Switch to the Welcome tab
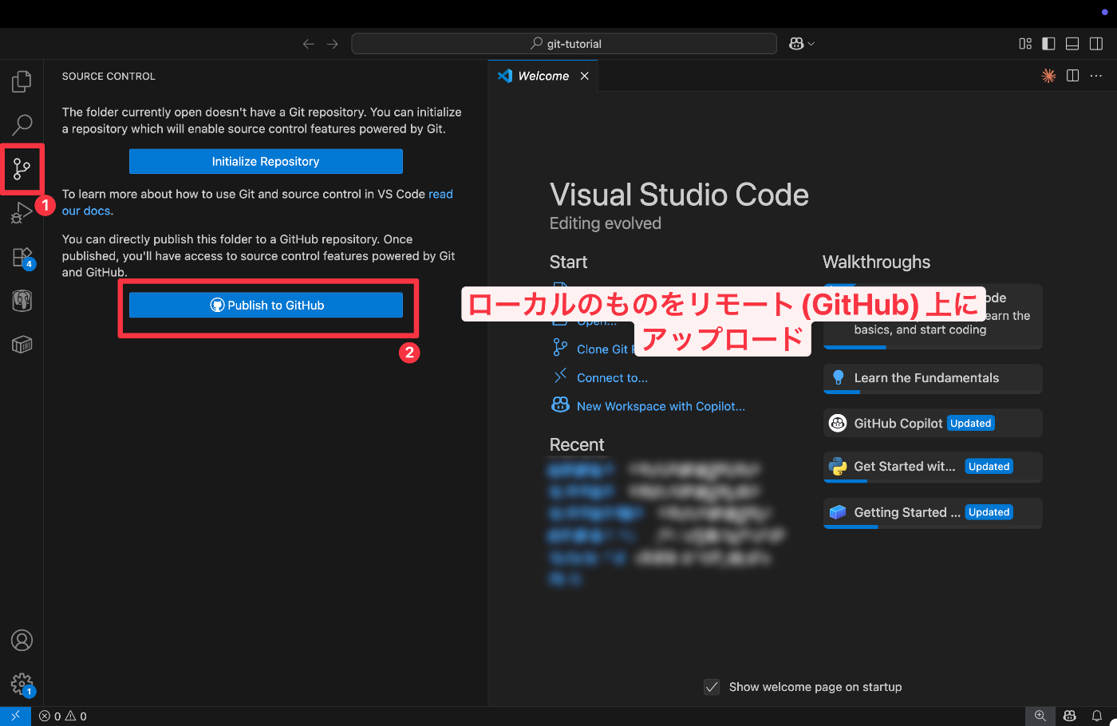This screenshot has height=726, width=1117. [x=543, y=76]
